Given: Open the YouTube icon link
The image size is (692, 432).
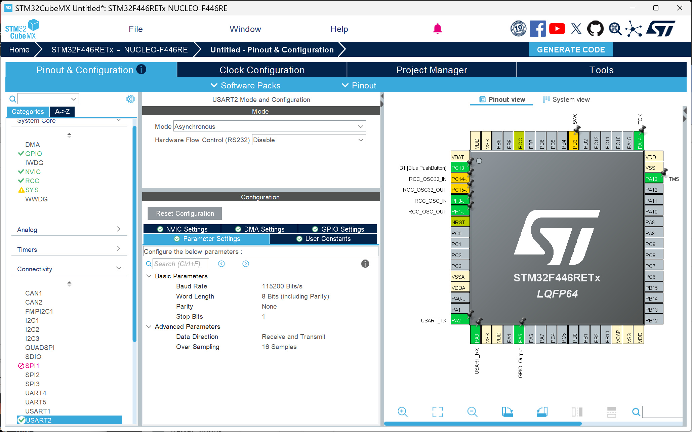Looking at the screenshot, I should coord(557,29).
